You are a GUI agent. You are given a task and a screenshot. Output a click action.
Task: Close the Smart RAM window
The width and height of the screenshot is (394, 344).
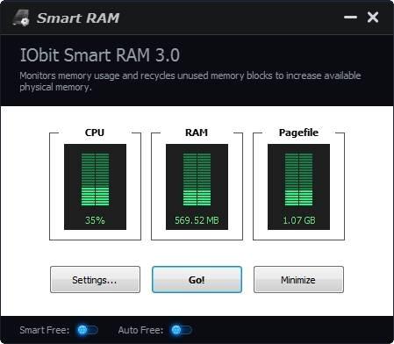[373, 18]
